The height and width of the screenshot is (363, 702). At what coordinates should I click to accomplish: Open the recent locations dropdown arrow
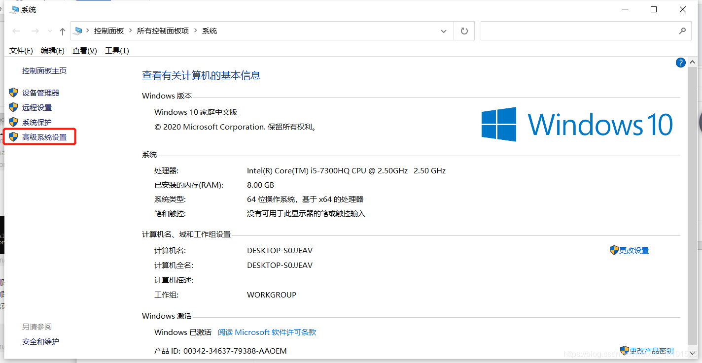(x=50, y=31)
